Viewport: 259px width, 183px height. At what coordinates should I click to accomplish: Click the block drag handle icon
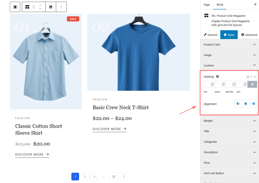pyautogui.click(x=34, y=7)
